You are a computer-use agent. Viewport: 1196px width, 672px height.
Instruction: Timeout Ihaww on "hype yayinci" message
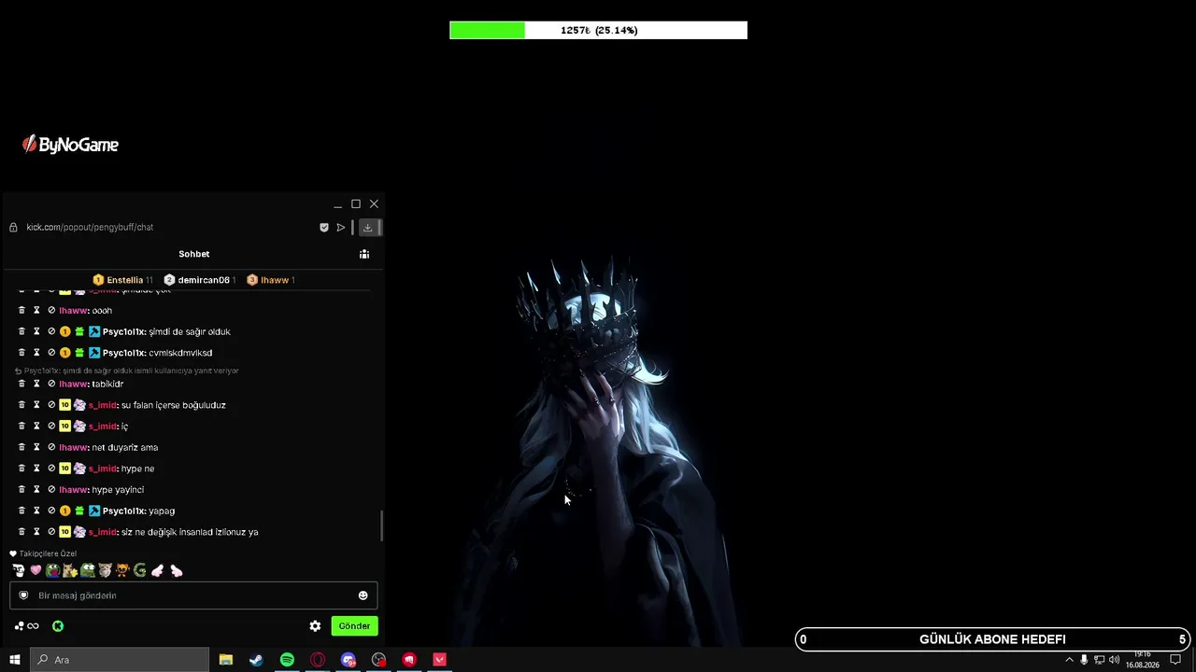click(37, 489)
